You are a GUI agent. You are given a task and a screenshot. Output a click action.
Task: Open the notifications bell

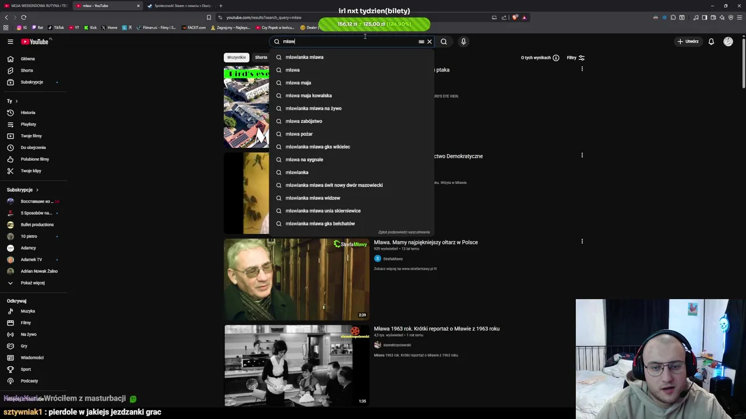point(711,41)
